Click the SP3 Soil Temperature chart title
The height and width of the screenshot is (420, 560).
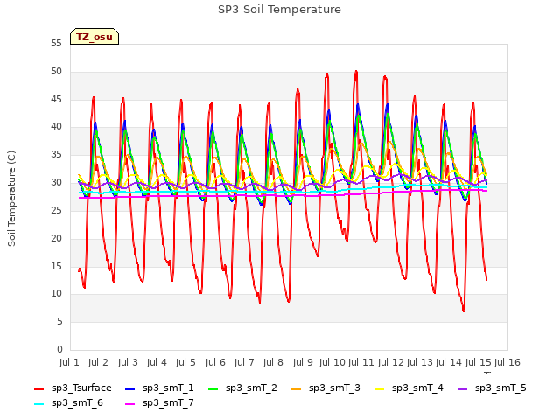click(x=279, y=10)
